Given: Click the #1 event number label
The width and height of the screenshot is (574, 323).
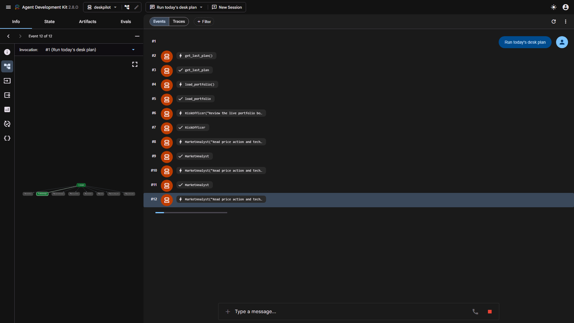Looking at the screenshot, I should tap(154, 41).
